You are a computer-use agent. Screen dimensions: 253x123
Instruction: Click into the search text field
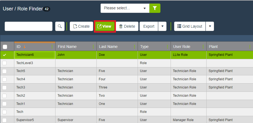[x=29, y=26]
